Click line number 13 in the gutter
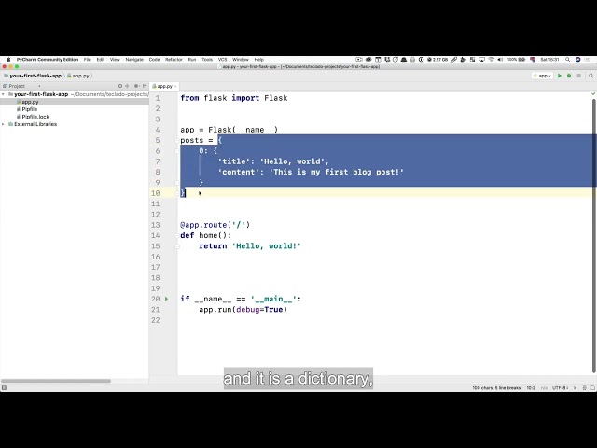The width and height of the screenshot is (597, 448). click(x=156, y=225)
